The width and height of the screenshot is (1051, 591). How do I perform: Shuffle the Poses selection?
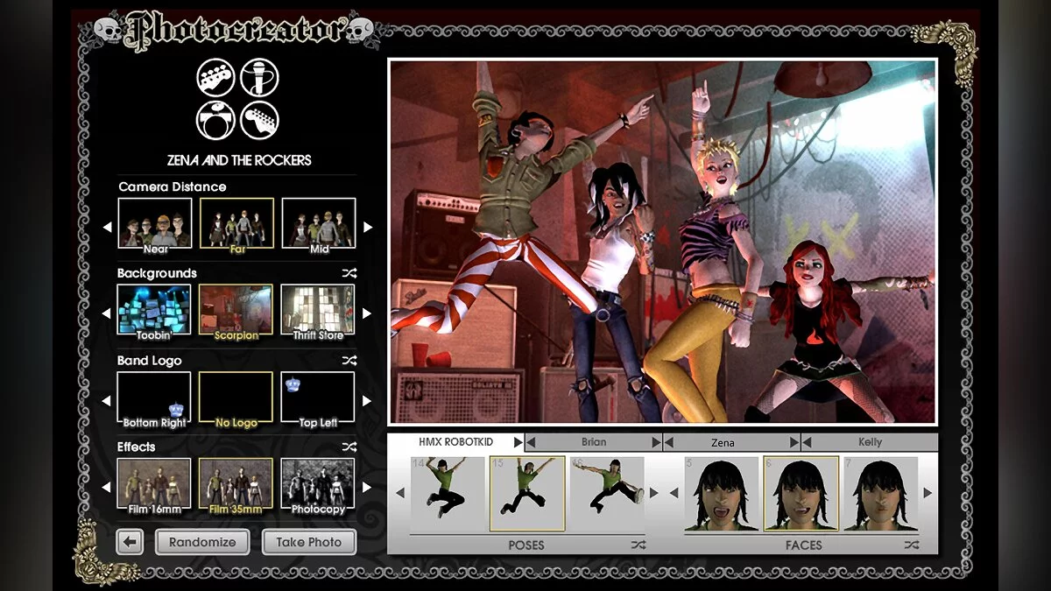pyautogui.click(x=638, y=545)
